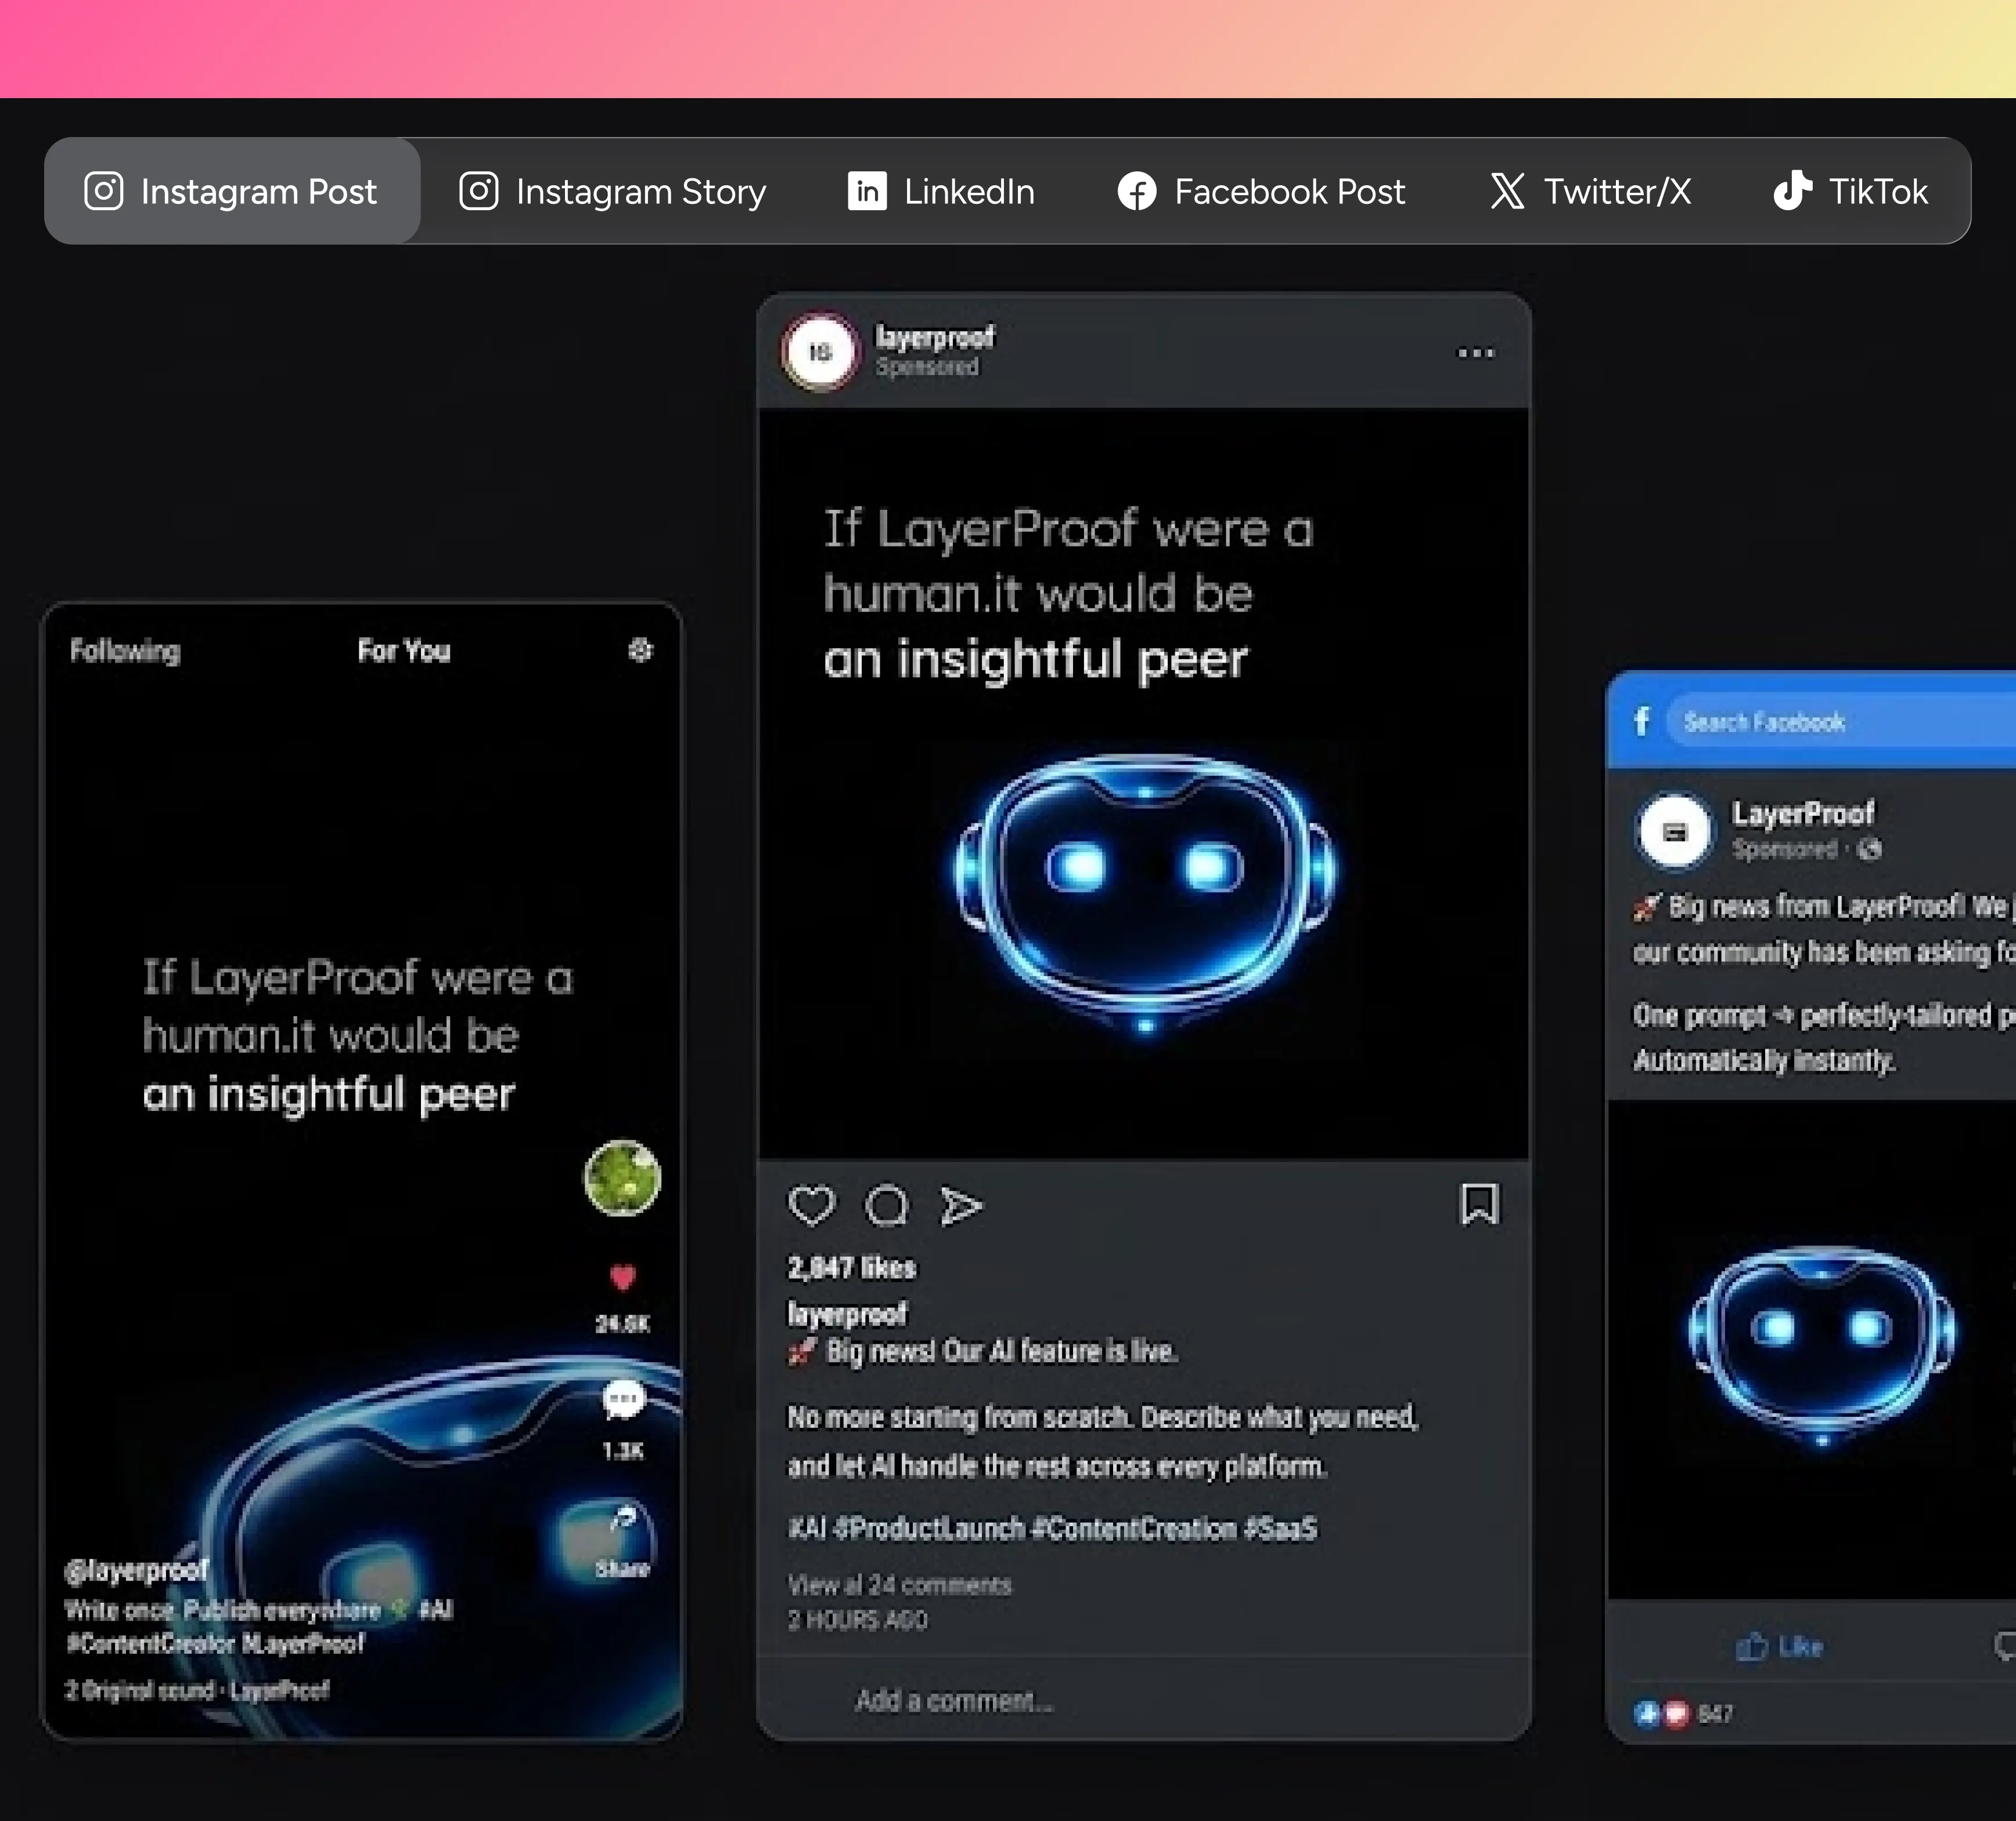Tap the TikTok heart icon showing 24.8K
The height and width of the screenshot is (1821, 2016).
click(623, 1277)
